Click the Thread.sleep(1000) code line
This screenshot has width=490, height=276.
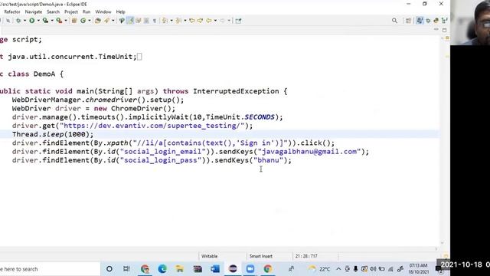click(53, 134)
